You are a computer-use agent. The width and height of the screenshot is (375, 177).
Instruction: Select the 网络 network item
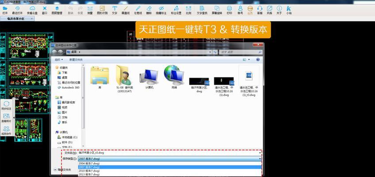click(x=174, y=77)
